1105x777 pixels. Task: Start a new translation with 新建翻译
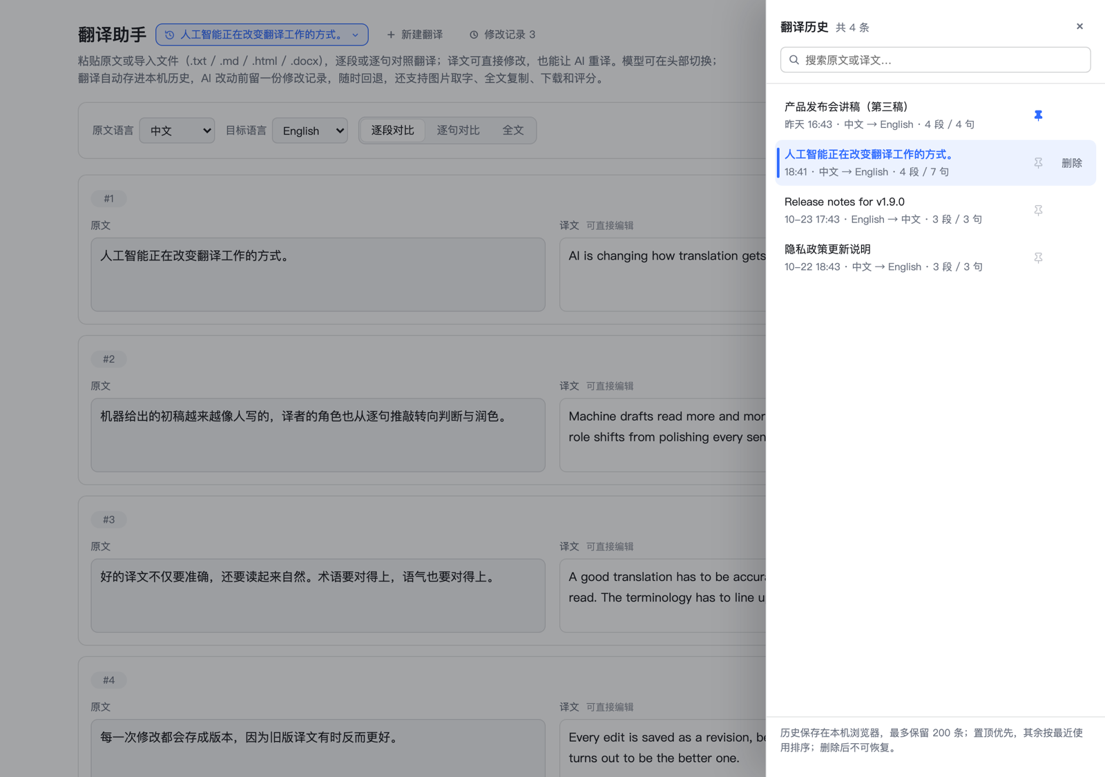(414, 35)
